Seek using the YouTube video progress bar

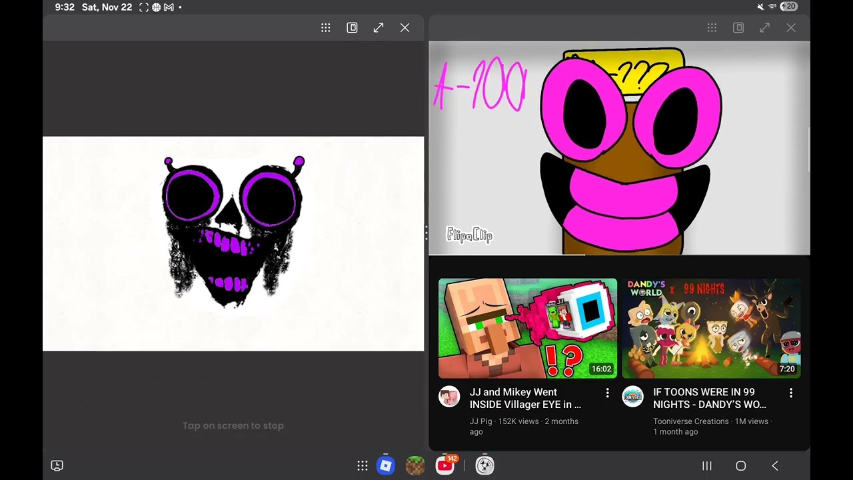point(619,254)
